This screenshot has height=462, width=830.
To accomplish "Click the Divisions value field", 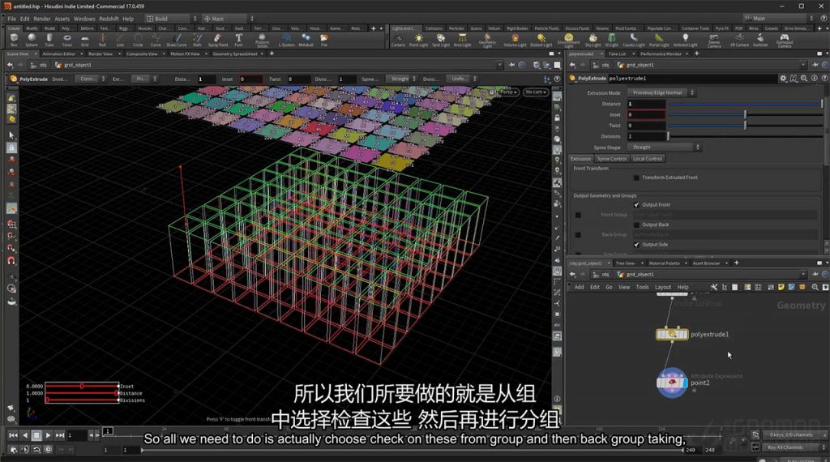I will tap(646, 136).
